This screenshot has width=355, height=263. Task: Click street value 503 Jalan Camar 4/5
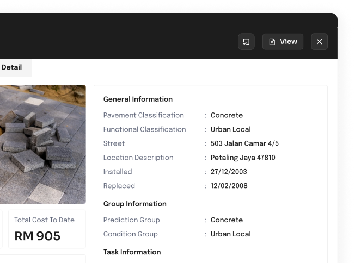point(244,143)
